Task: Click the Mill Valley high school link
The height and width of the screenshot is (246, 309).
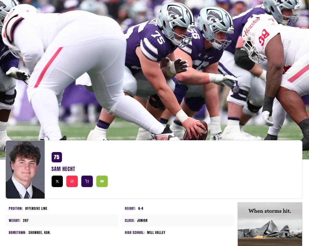Action: (x=156, y=232)
